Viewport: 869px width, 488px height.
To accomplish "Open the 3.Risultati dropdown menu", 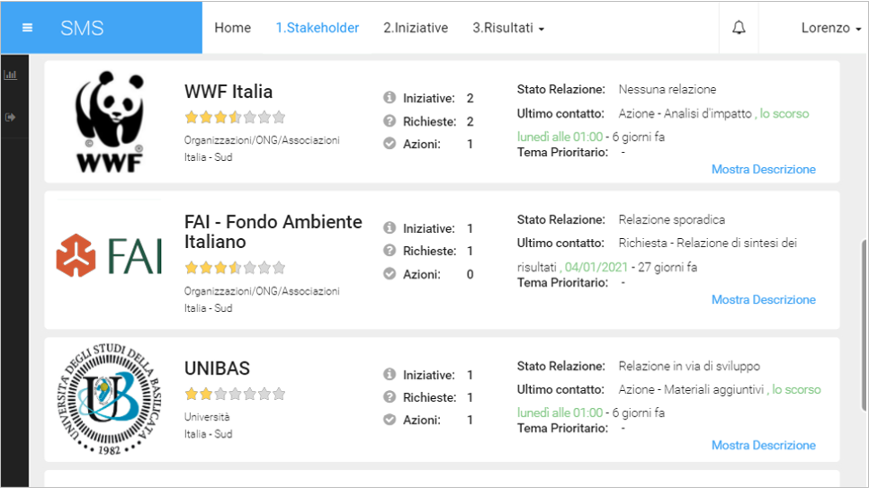I will tap(508, 28).
